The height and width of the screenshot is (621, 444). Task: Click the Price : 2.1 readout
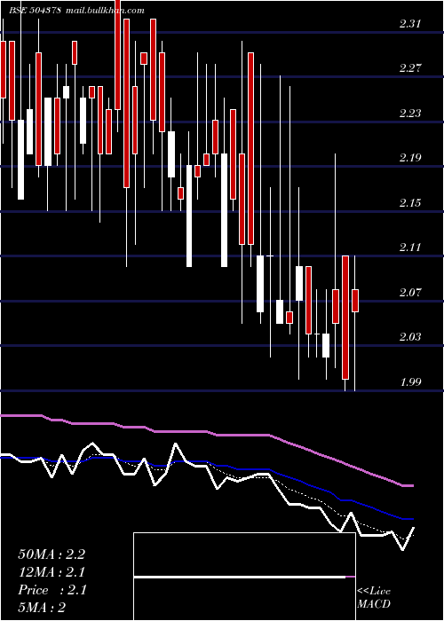(x=52, y=590)
